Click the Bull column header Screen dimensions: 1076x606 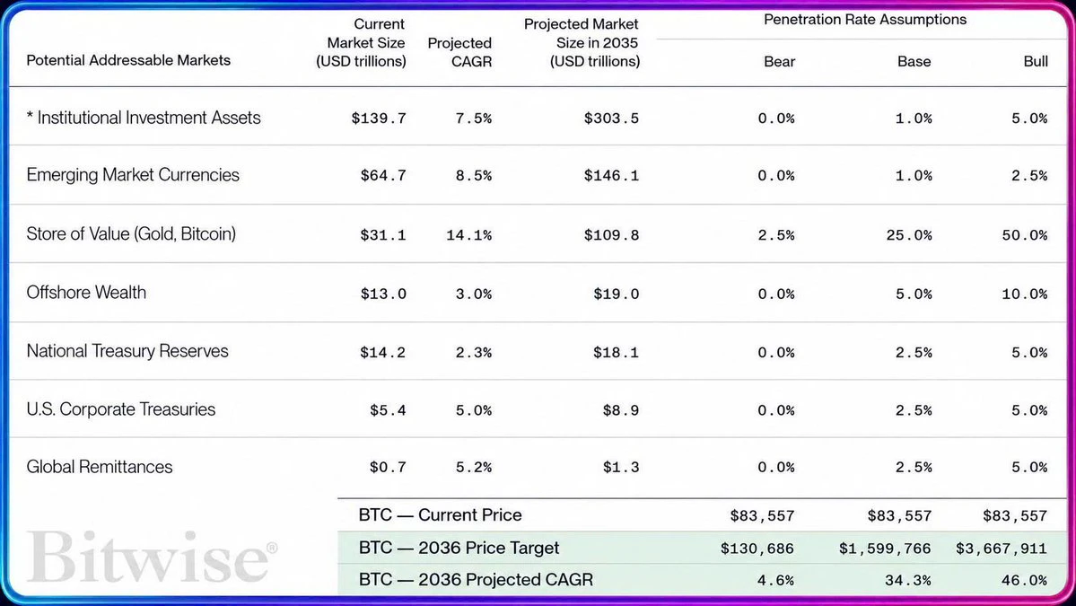click(x=1036, y=62)
